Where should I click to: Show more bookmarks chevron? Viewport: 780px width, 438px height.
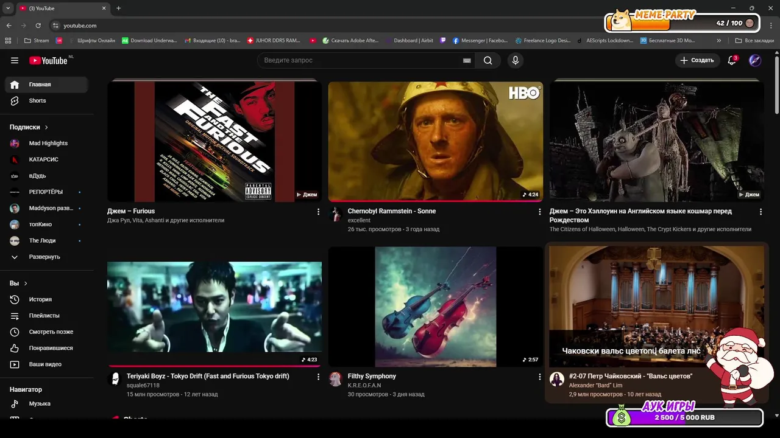coord(719,41)
